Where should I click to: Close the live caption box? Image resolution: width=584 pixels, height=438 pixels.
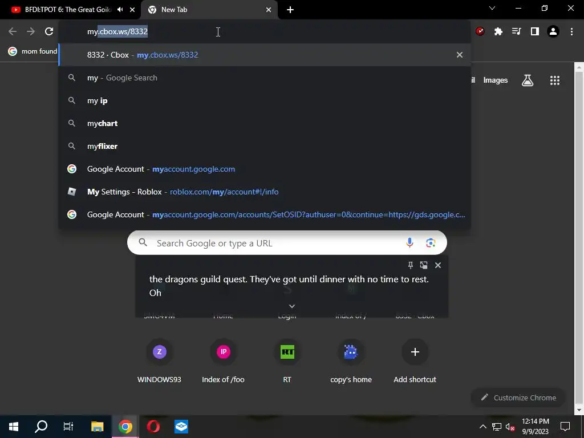click(438, 265)
